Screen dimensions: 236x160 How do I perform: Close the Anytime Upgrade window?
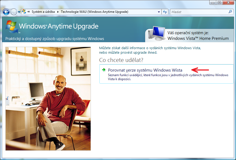click(x=228, y=3)
